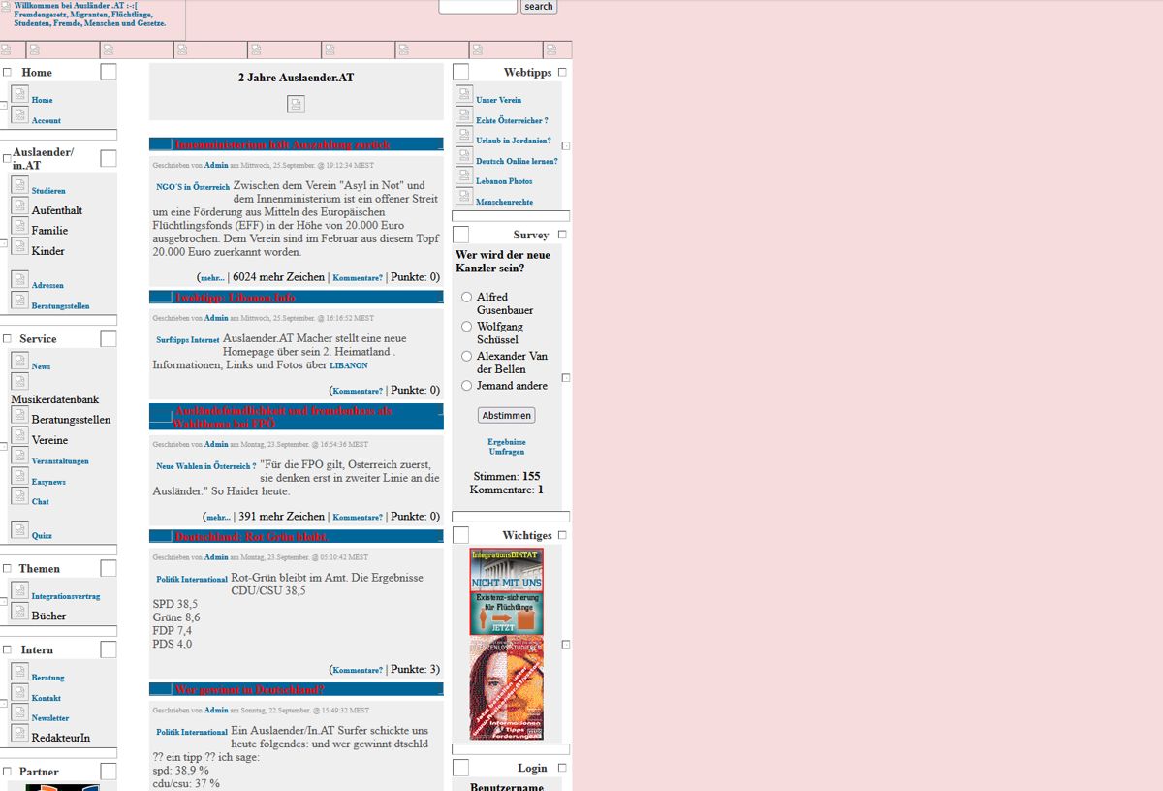Click the icon next to Easynews
The height and width of the screenshot is (791, 1163).
[x=19, y=476]
